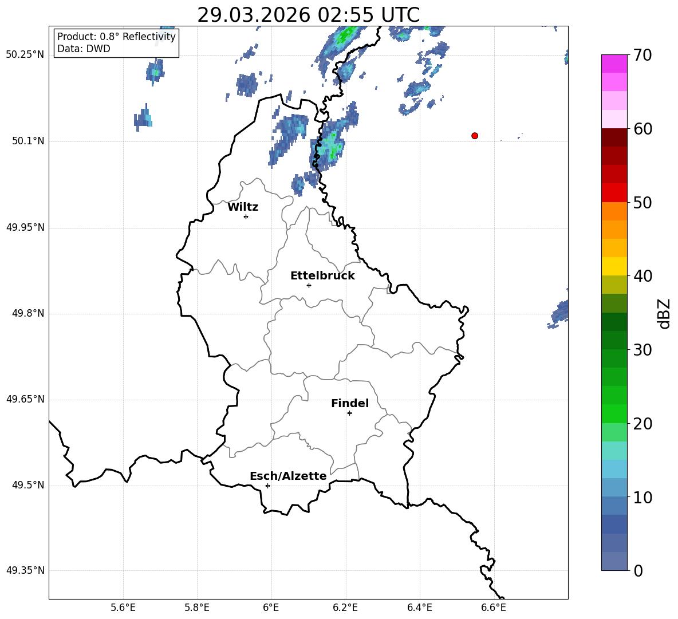Pick the magenta swatch at top of colorbar
This screenshot has width=678, height=619.
[x=614, y=64]
